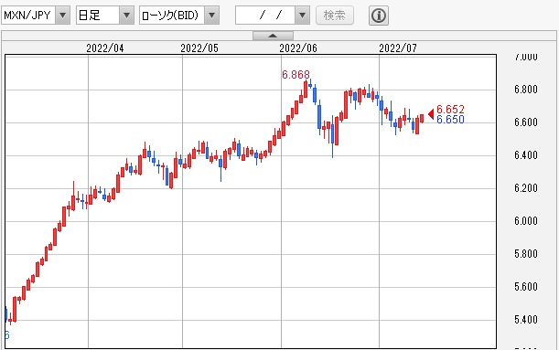The width and height of the screenshot is (559, 350).
Task: Click the 6.868 high price label
Action: click(x=296, y=75)
